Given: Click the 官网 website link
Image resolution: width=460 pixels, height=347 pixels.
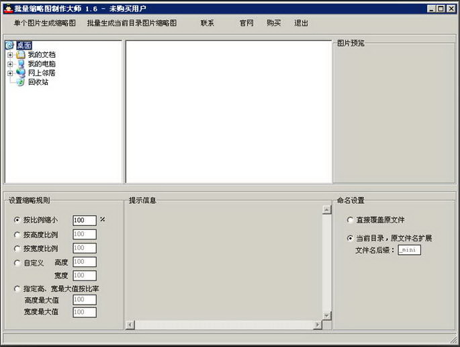Looking at the screenshot, I should pos(246,23).
